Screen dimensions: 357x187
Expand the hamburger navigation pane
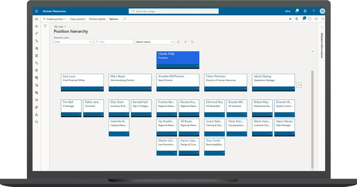[36, 19]
